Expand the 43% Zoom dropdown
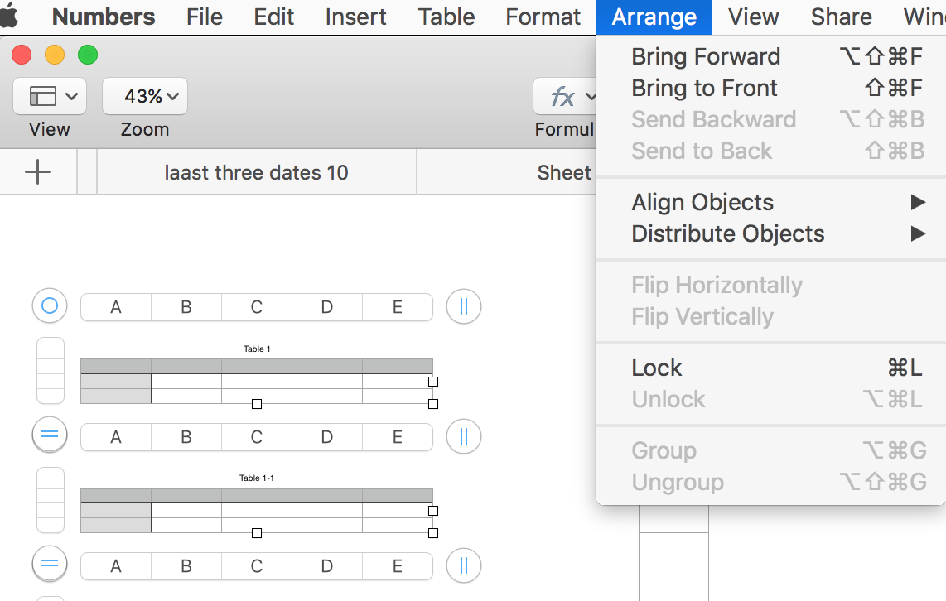946x601 pixels. tap(145, 97)
